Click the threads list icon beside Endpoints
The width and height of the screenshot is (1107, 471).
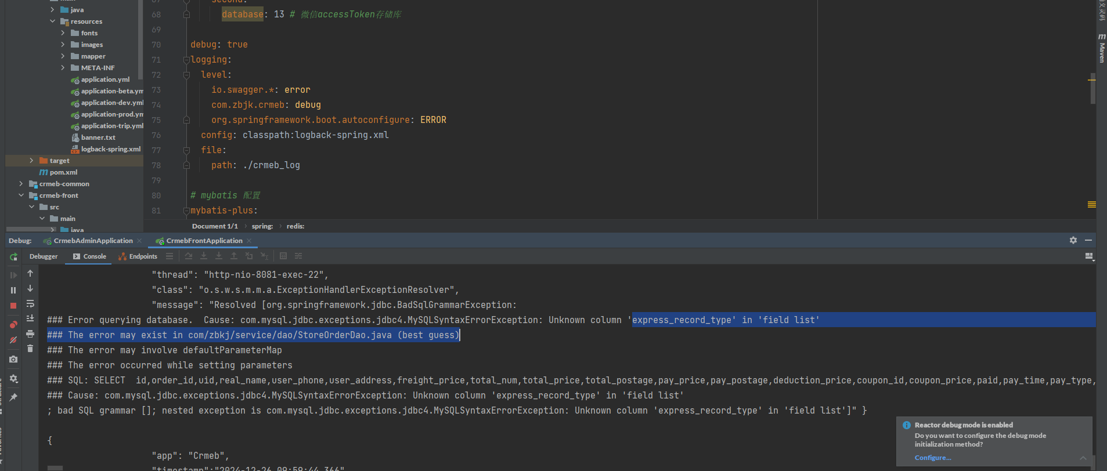coord(170,256)
